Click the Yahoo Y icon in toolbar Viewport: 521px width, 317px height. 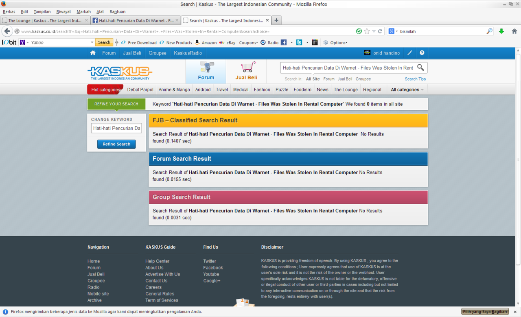pos(22,42)
